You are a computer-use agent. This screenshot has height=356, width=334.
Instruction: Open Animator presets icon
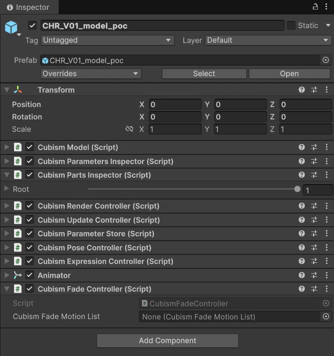click(x=314, y=275)
